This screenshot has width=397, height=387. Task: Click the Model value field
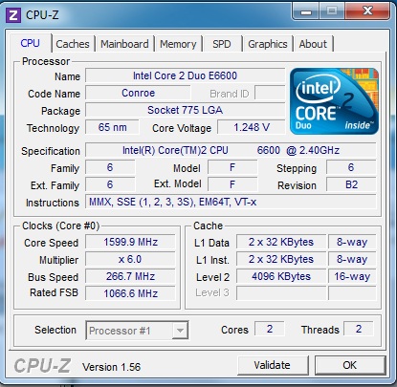point(232,167)
